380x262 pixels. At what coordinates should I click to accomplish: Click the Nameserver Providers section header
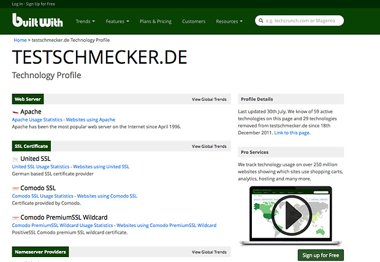coord(40,252)
